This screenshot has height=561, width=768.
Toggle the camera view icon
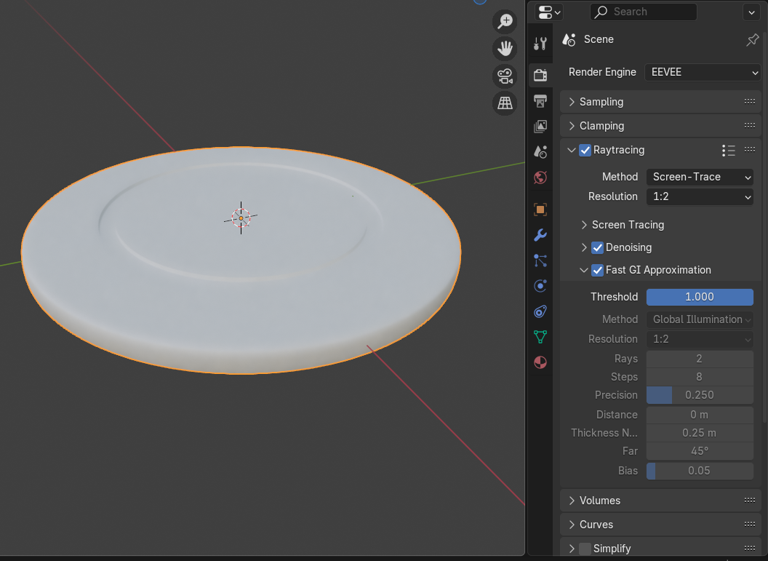pos(505,76)
